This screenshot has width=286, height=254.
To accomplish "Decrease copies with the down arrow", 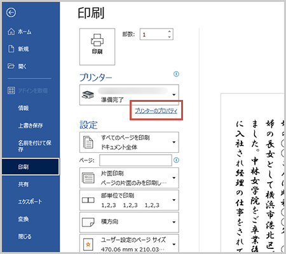I will point(169,37).
